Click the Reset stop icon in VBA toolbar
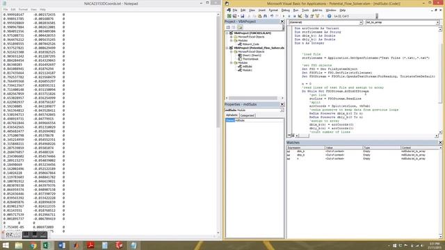The image size is (445, 250). (294, 16)
